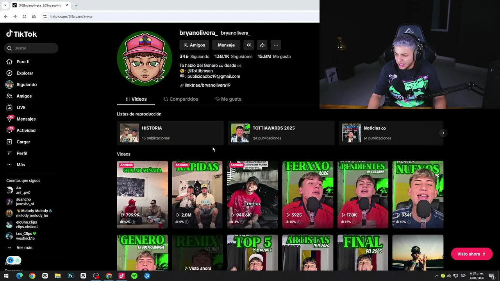Click the Mensaje button

(x=226, y=45)
